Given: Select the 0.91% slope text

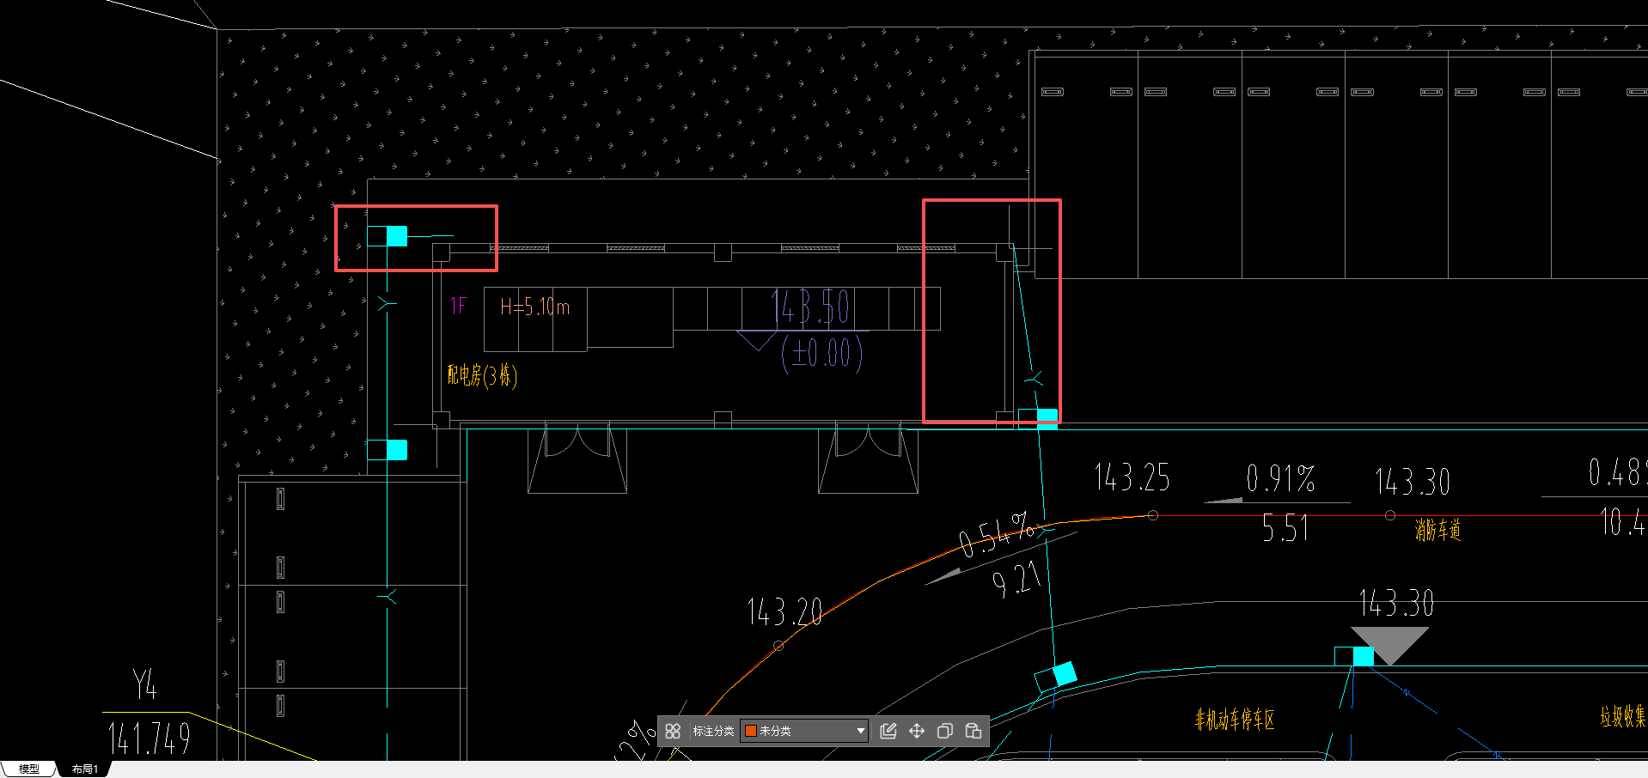Looking at the screenshot, I should [x=1280, y=478].
